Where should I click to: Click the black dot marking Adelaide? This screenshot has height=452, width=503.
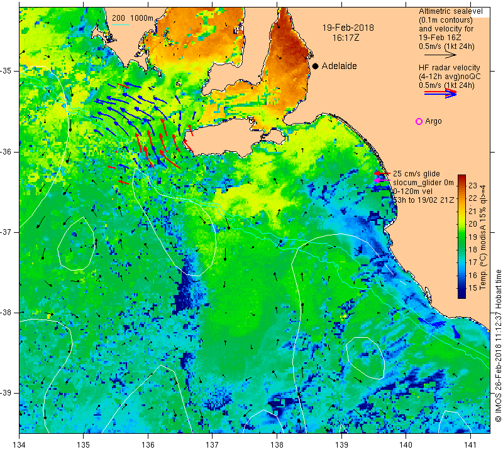(316, 66)
